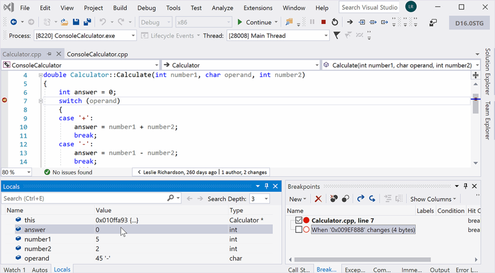Screen dimensions: 495x273
Task: Click the Search Visual Studio box
Action: 370,7
